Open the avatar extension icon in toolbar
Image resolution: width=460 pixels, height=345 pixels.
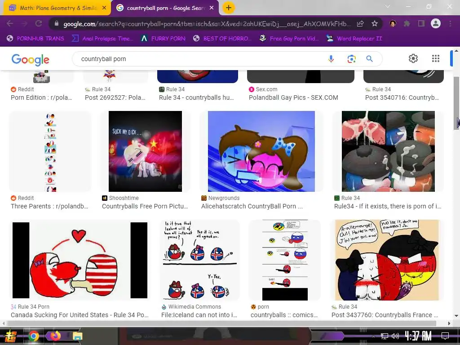coord(393,23)
